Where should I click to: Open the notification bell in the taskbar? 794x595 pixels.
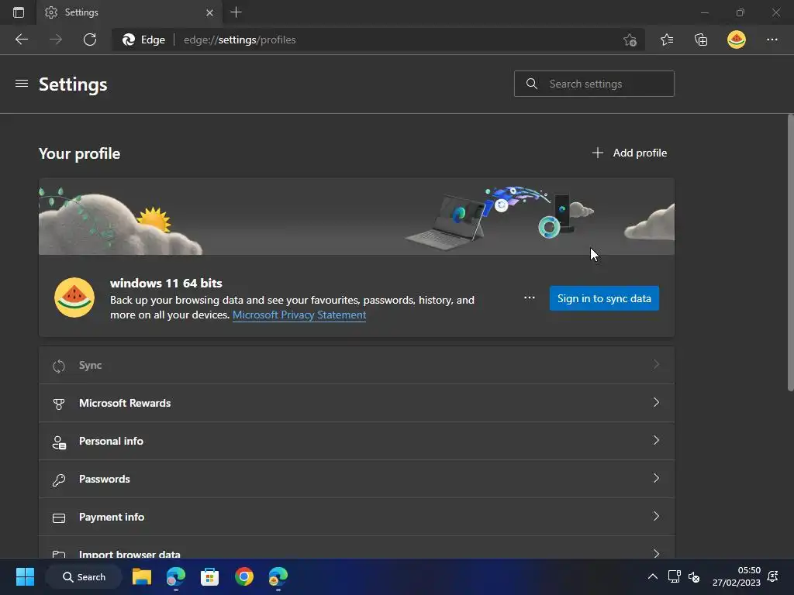pos(773,576)
